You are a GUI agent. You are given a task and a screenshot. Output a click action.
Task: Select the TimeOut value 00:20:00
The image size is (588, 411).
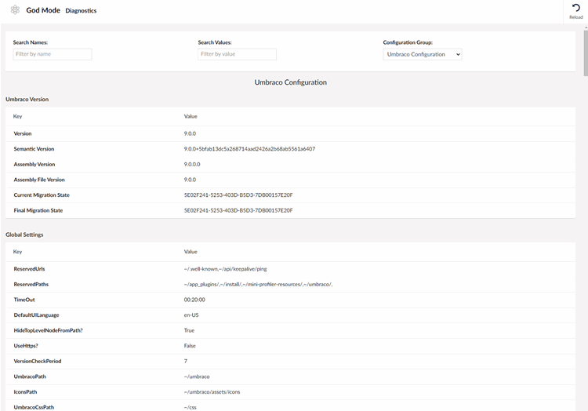tap(195, 300)
